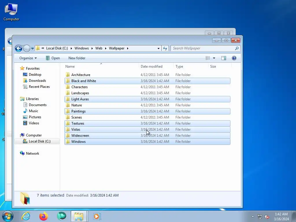This screenshot has width=296, height=222.
Task: Click Network in navigation pane
Action: point(30,153)
